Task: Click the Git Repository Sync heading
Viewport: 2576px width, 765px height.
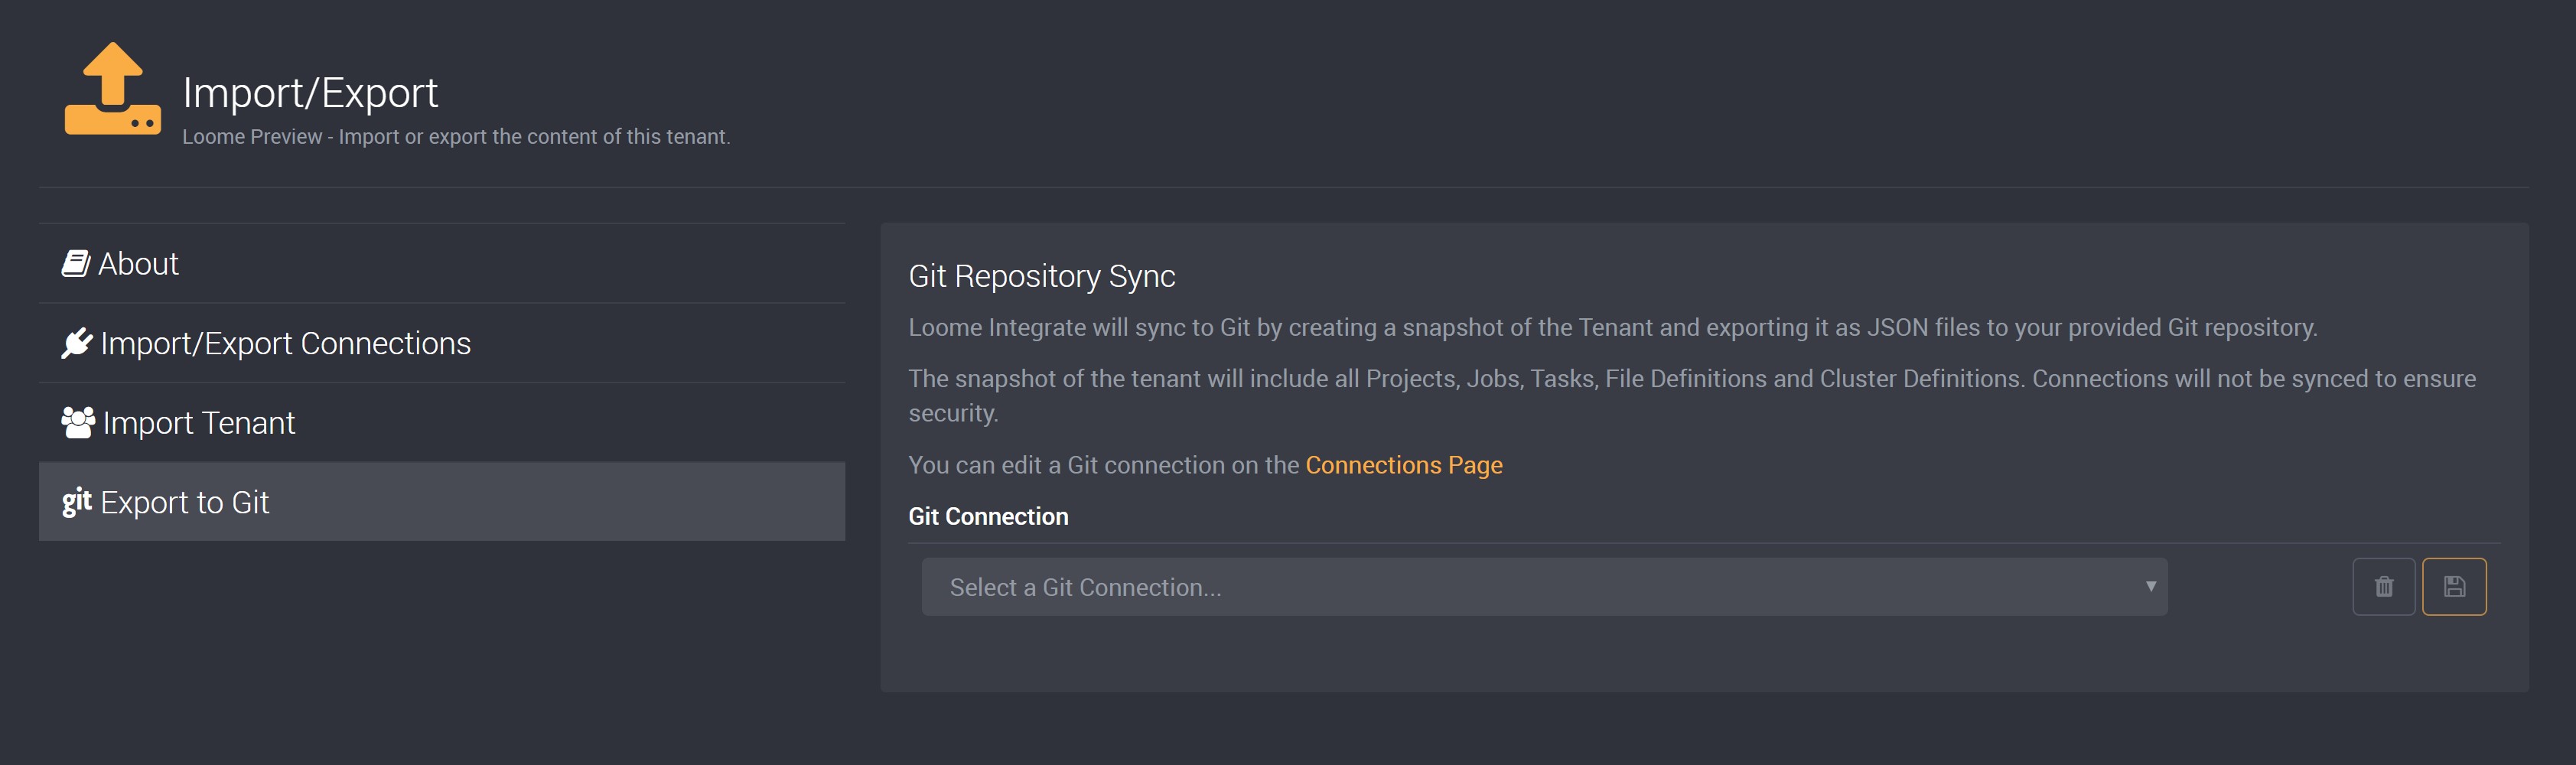Action: click(1042, 276)
